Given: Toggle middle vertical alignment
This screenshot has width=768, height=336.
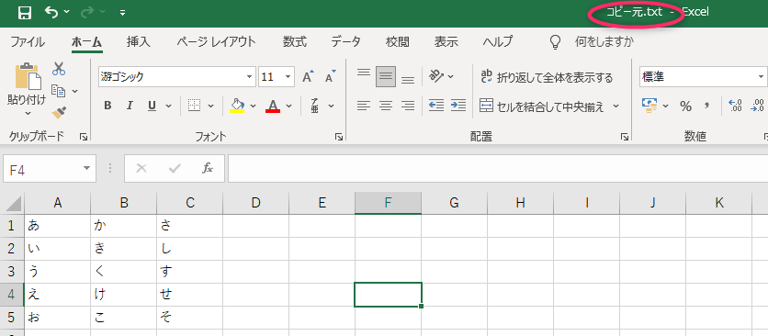Looking at the screenshot, I should click(x=386, y=77).
